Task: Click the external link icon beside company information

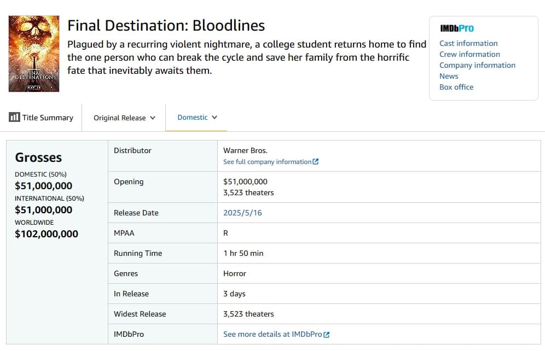Action: click(316, 161)
